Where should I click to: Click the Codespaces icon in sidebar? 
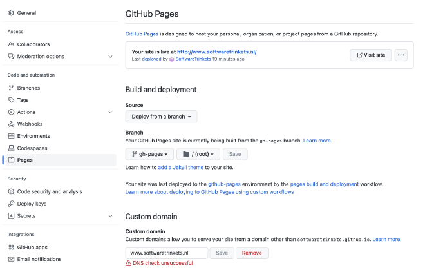coord(11,148)
